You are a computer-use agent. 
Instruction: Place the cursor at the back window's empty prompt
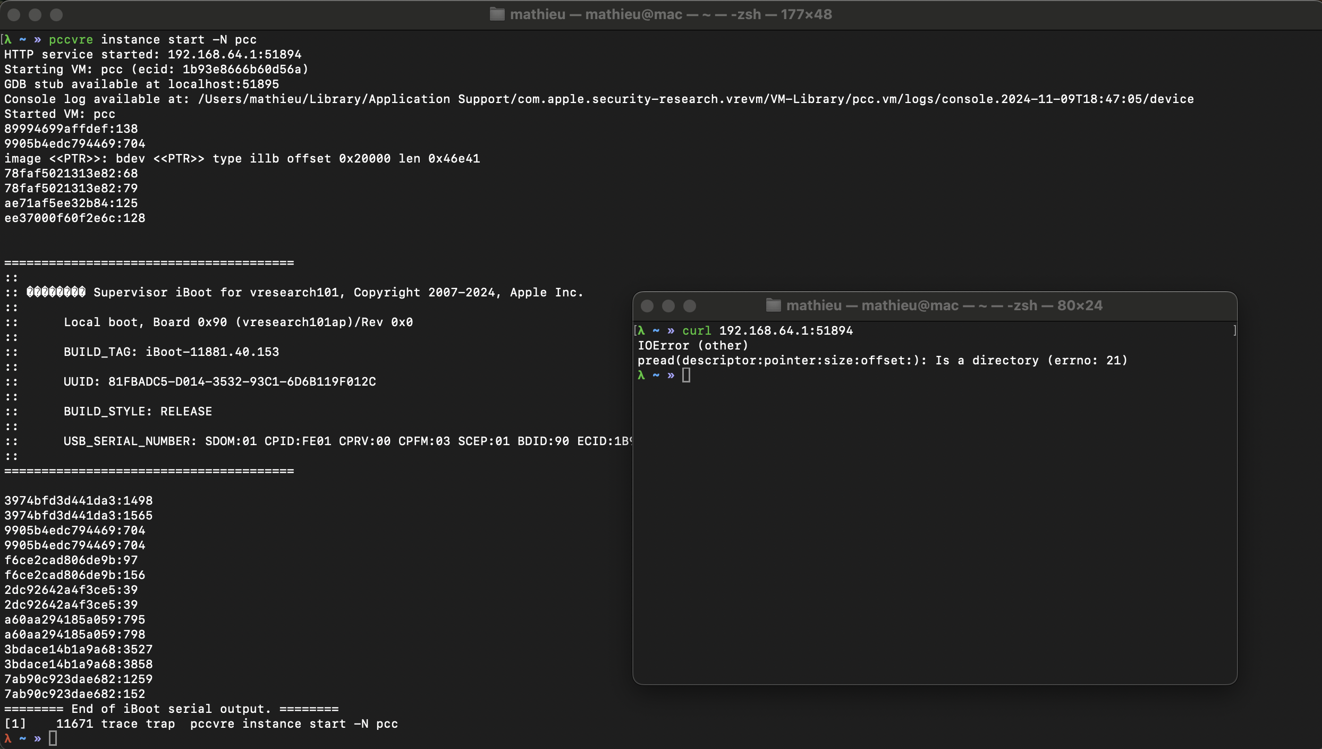pyautogui.click(x=53, y=738)
